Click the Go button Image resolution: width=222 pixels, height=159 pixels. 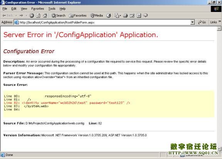tap(202, 22)
